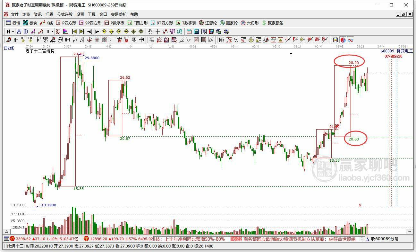Screen dimensions: 416x252
Task: Open the 资讯 menu
Action: point(38,14)
